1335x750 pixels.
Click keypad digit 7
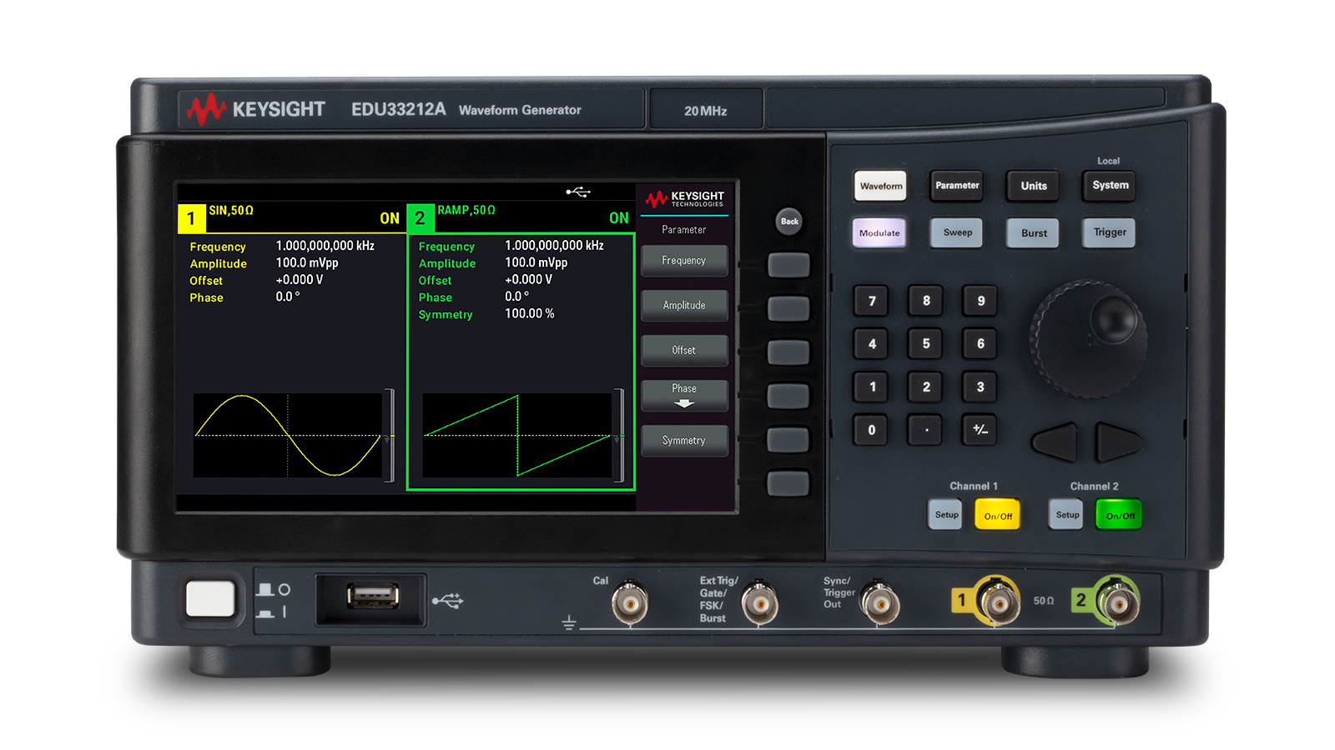[x=872, y=301]
